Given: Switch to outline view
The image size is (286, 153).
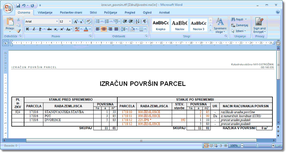Looking at the screenshot, I should click(x=221, y=146).
